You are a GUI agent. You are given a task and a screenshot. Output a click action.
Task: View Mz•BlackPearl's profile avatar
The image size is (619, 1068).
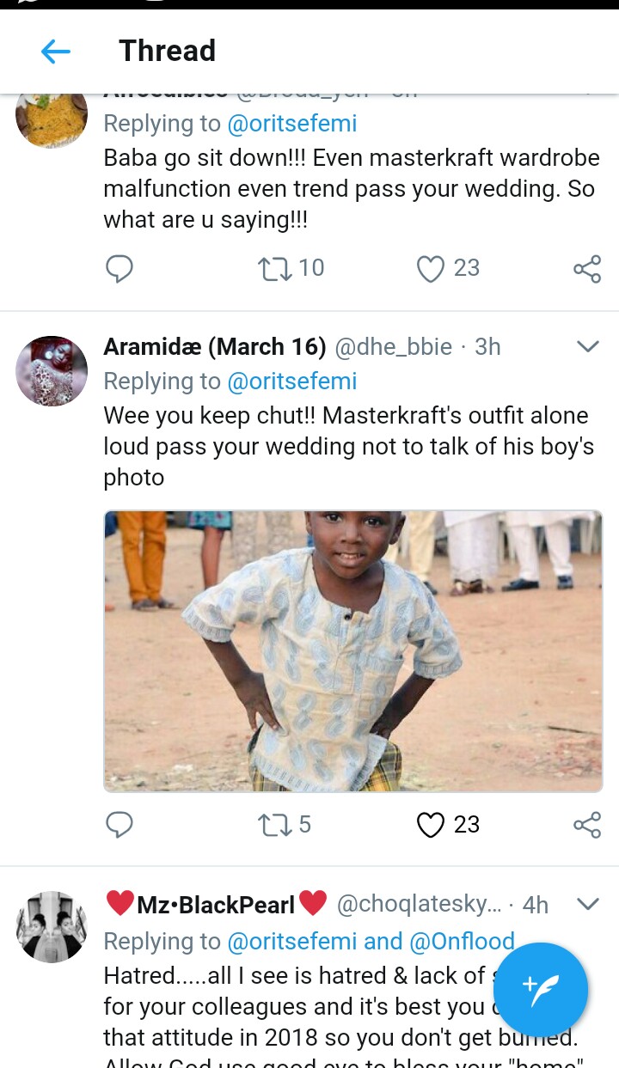(x=52, y=926)
